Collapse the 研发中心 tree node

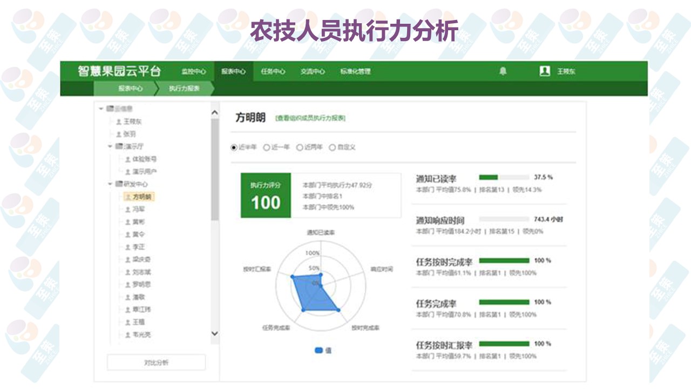point(111,184)
